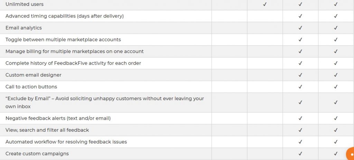The height and width of the screenshot is (160, 354).
Task: Click second-to-last column checkmark for Negative feedback alerts
Action: (x=300, y=118)
